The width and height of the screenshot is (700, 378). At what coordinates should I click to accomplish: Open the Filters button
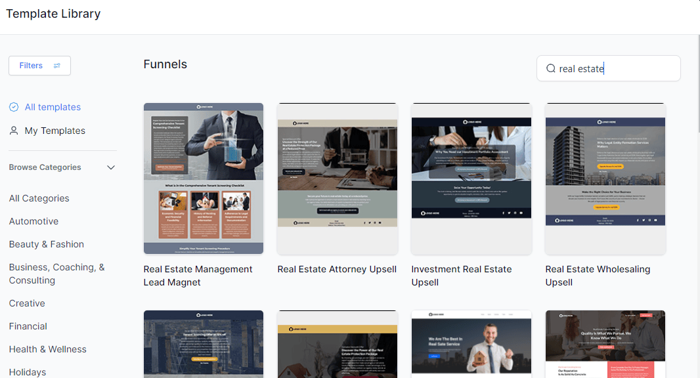pos(40,66)
